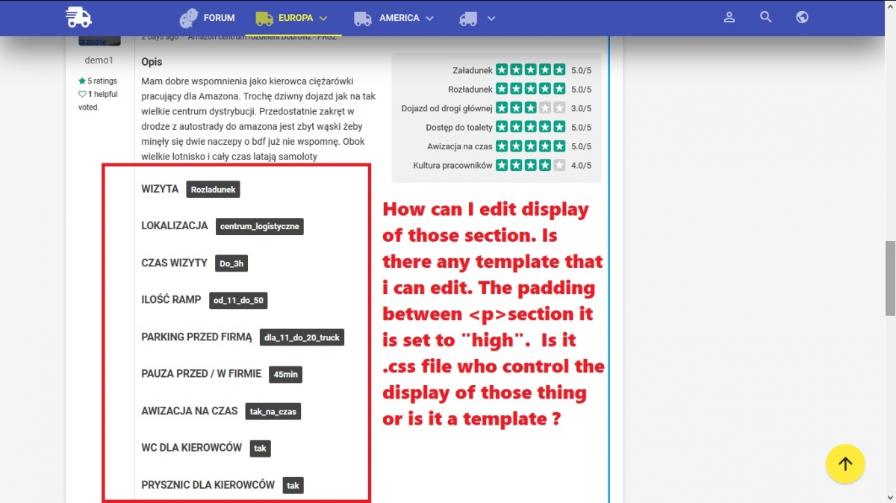Screen dimensions: 896x503
Task: Click the heart helpful-vote icon
Action: (82, 95)
